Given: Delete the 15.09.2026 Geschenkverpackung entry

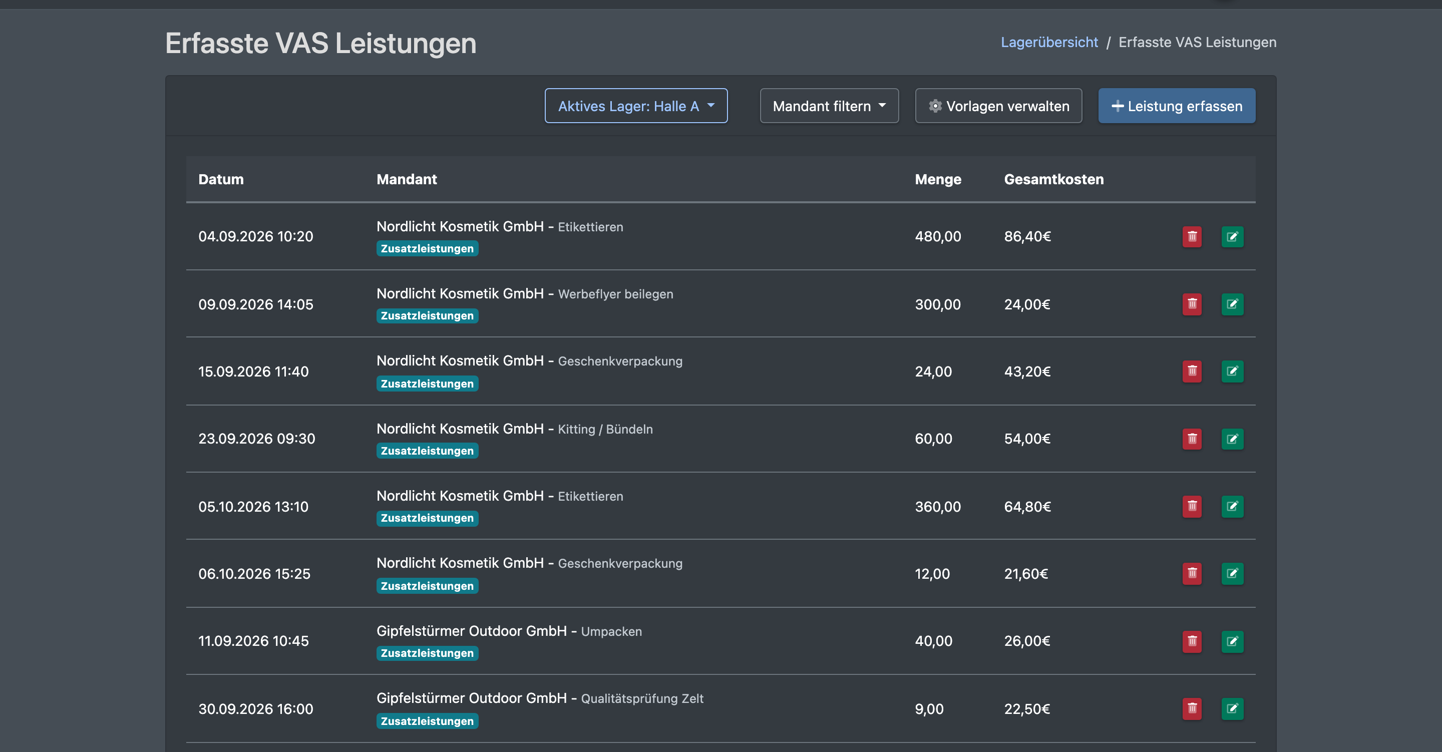Looking at the screenshot, I should click(x=1192, y=371).
